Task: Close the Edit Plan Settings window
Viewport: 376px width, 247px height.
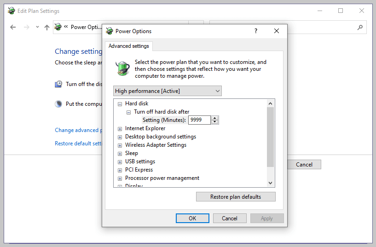Action: 362,11
